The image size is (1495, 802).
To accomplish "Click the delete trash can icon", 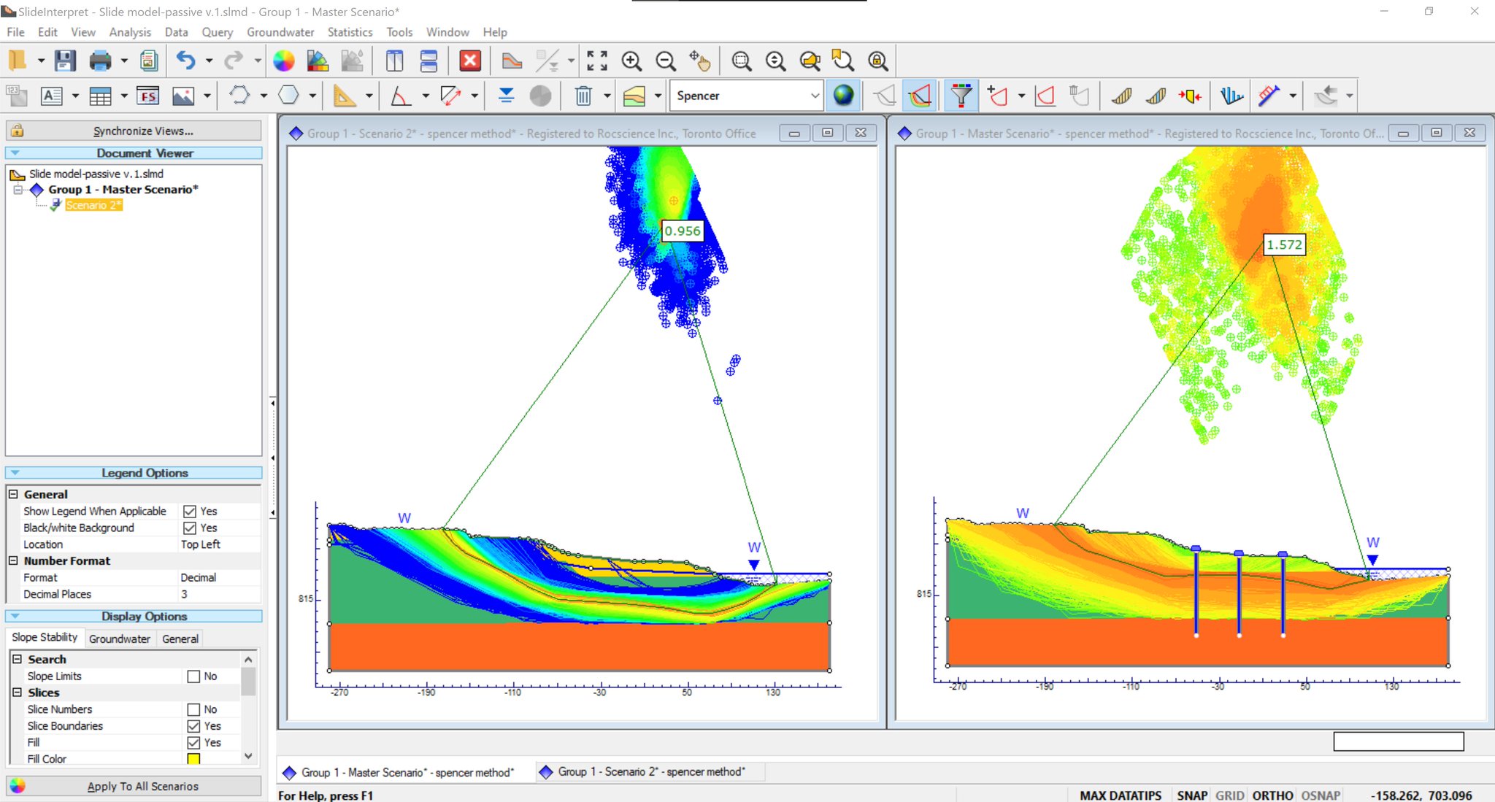I will (x=583, y=96).
